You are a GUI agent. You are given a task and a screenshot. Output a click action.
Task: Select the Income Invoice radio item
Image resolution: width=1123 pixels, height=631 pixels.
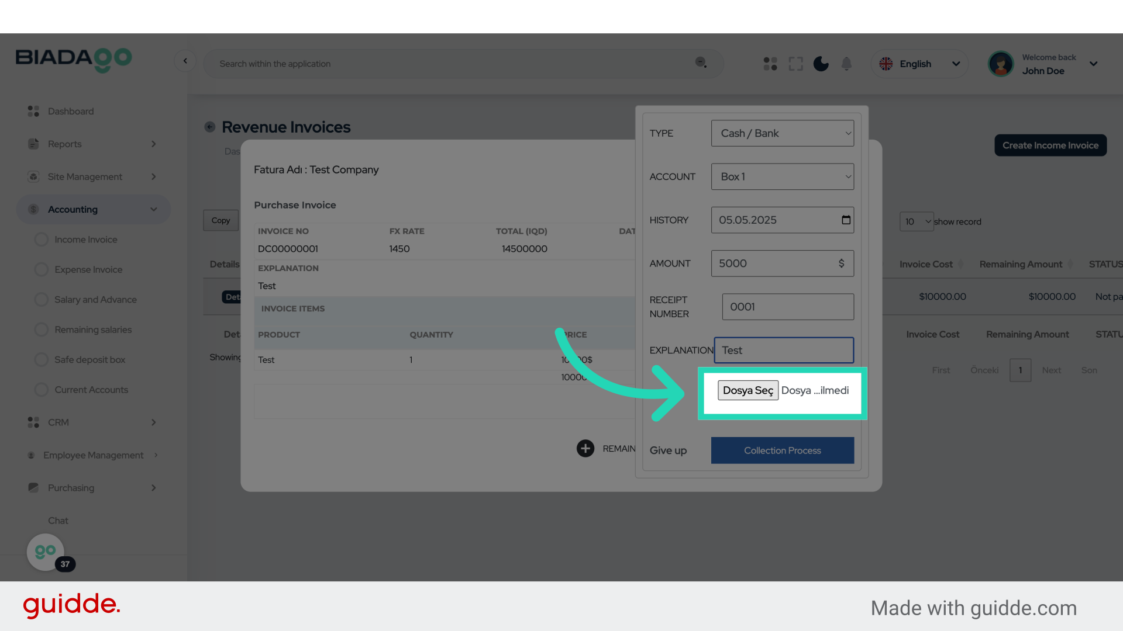[42, 240]
